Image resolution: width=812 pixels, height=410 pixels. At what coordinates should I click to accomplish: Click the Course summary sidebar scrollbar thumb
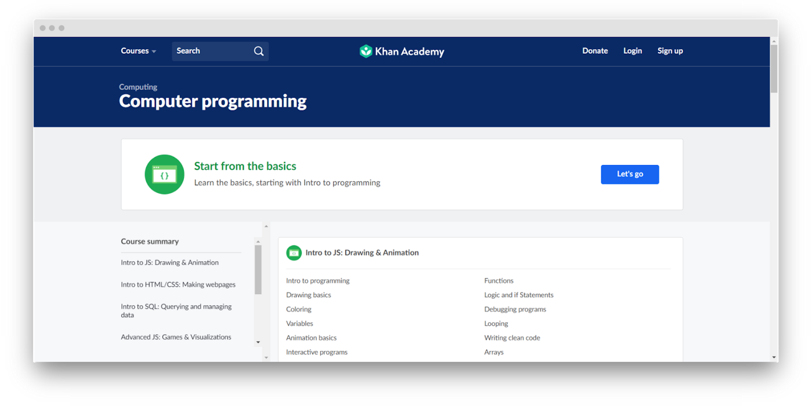pos(258,269)
